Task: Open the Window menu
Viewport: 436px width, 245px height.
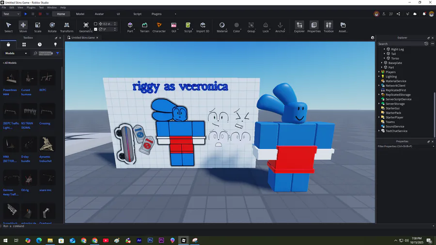Action: (x=52, y=7)
